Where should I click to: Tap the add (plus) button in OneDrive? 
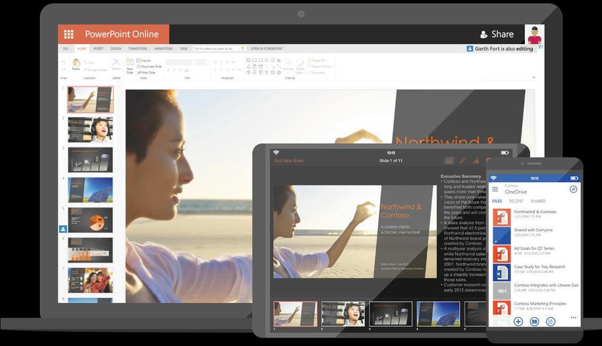pos(518,322)
